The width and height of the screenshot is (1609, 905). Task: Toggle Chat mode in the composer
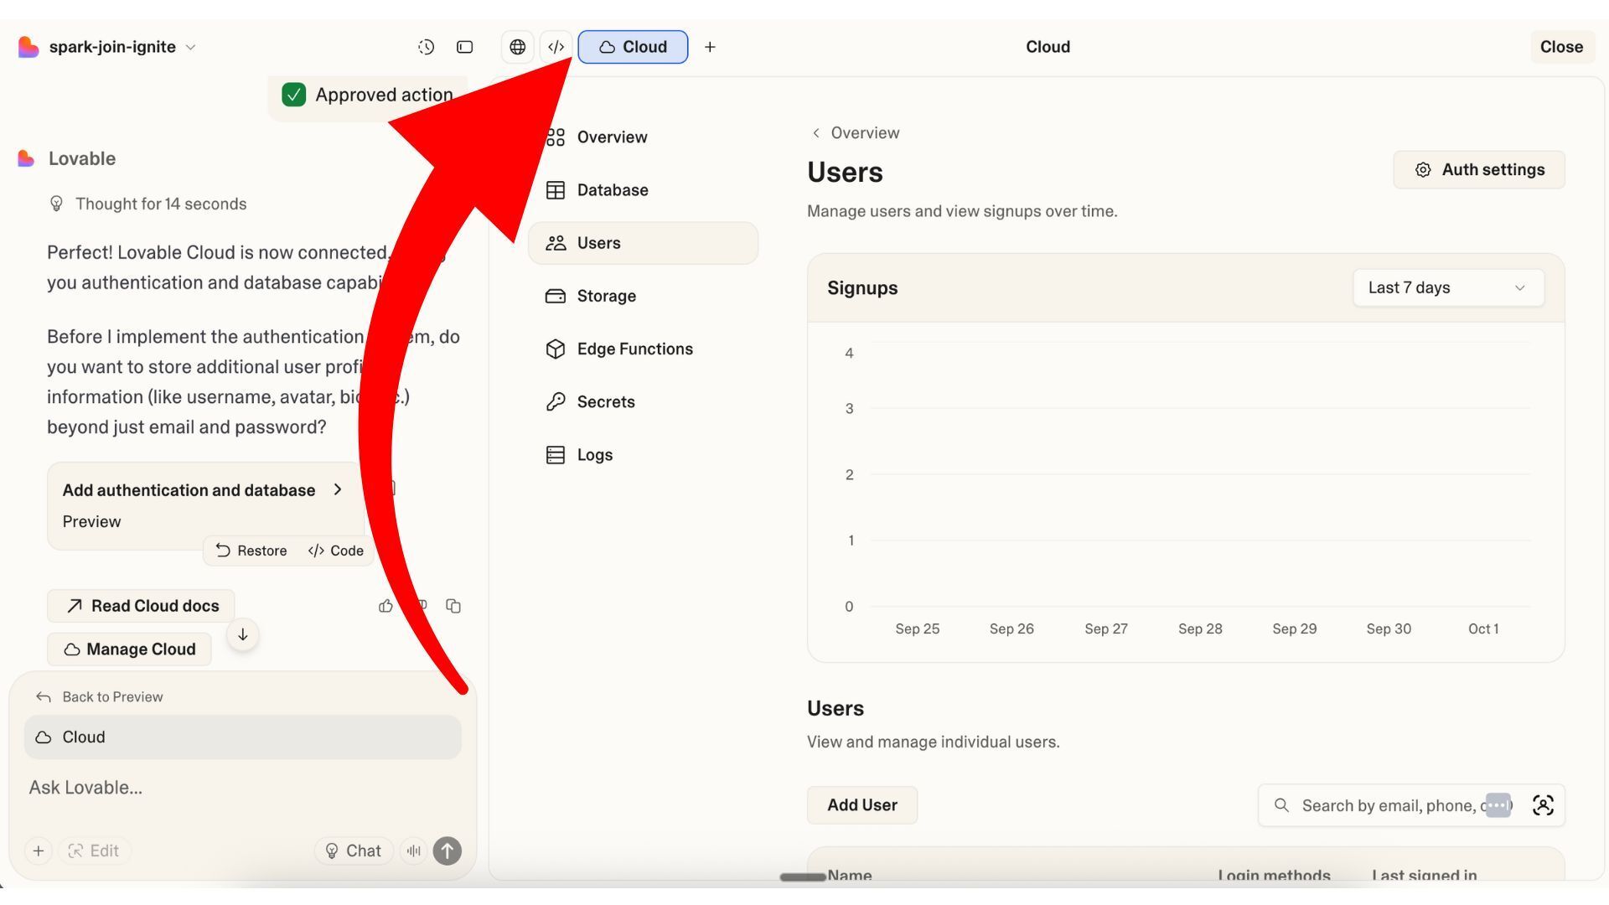(x=353, y=851)
